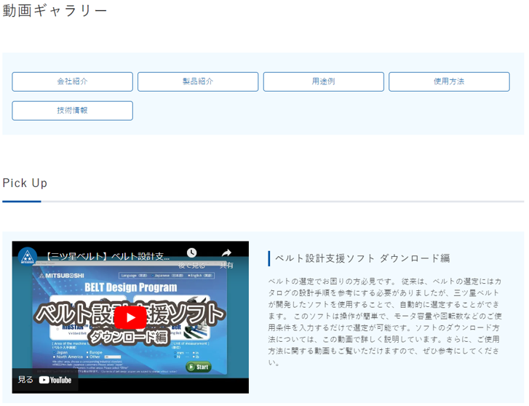Share the video via arrow icon
Screen dimensions: 529x406
pos(226,252)
